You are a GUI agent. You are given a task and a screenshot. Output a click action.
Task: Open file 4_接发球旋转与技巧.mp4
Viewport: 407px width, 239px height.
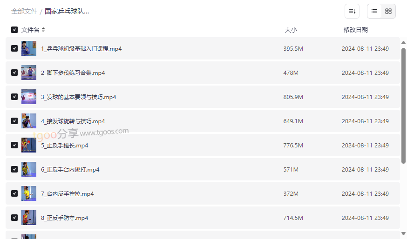click(73, 121)
